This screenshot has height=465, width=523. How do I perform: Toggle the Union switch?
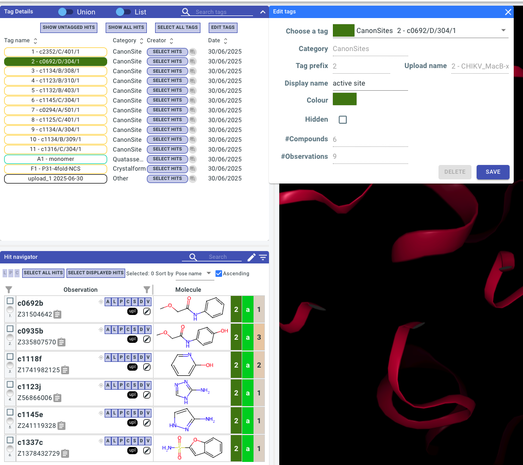(66, 12)
